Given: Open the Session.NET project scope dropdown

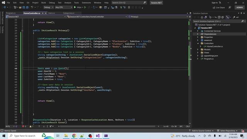Looking at the screenshot, I should pos(36,17).
